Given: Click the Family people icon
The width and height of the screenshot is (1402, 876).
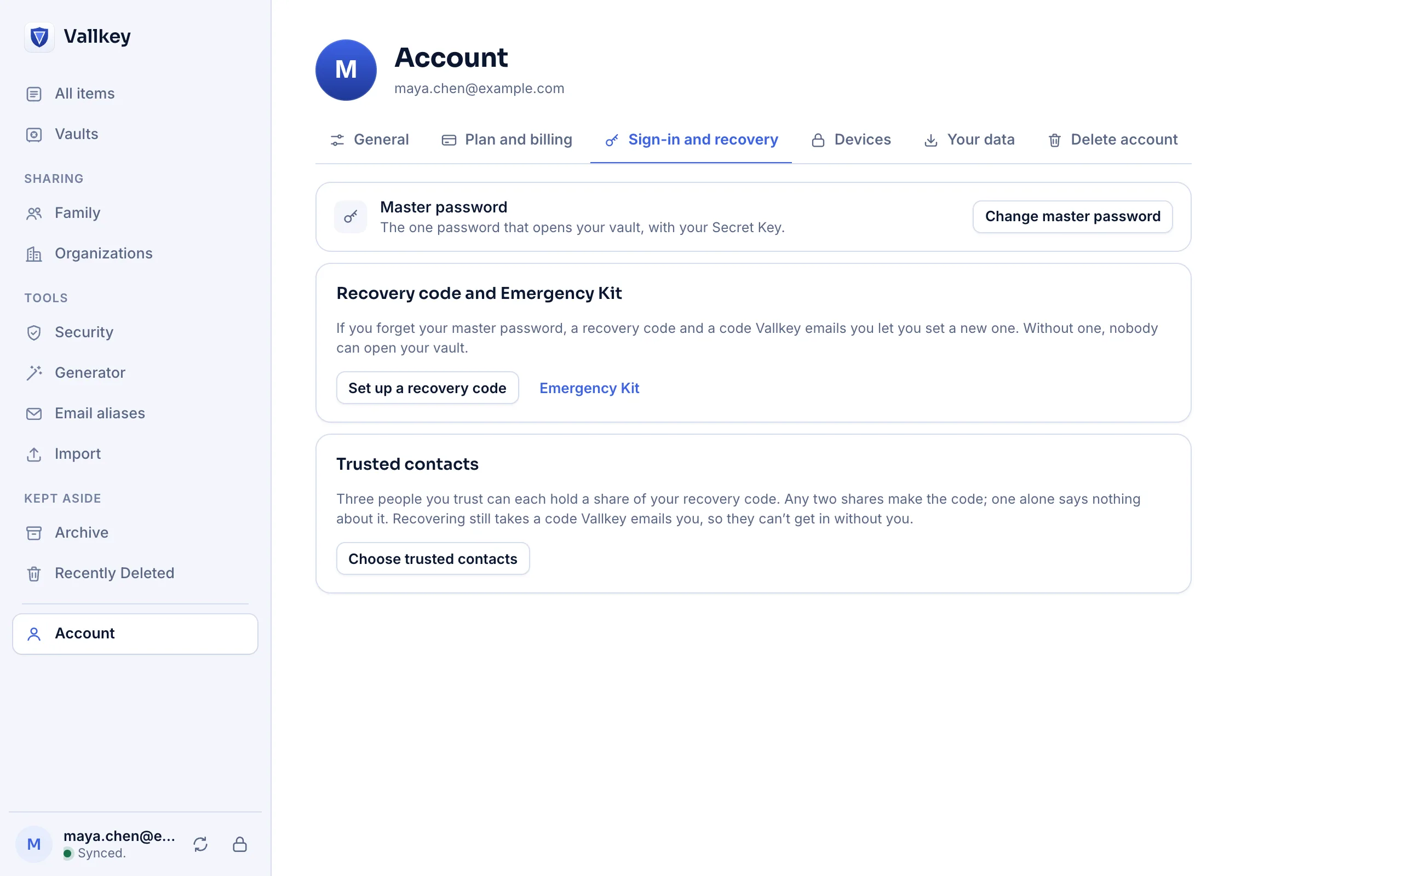Looking at the screenshot, I should (x=34, y=213).
